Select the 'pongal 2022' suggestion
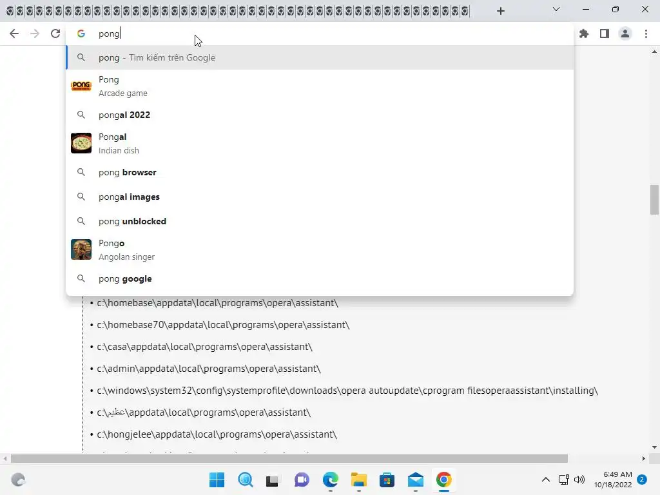Image resolution: width=660 pixels, height=495 pixels. [320, 115]
